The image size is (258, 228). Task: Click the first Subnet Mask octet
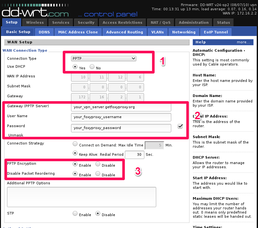click(x=80, y=87)
